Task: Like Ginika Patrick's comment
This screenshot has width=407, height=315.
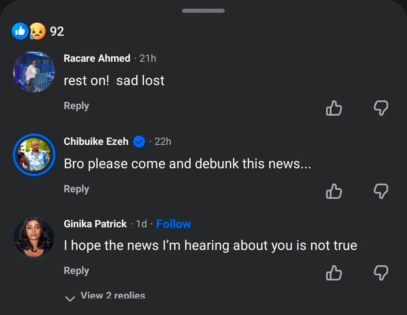Action: 334,273
